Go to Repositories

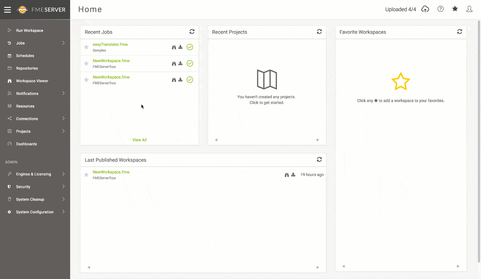27,68
